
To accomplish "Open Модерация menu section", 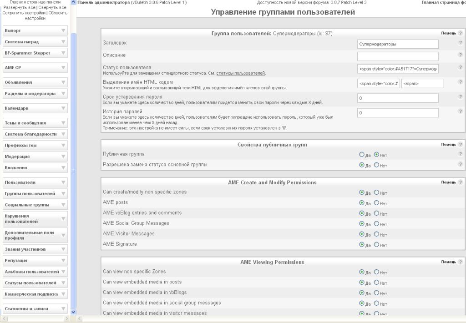I will 35,156.
